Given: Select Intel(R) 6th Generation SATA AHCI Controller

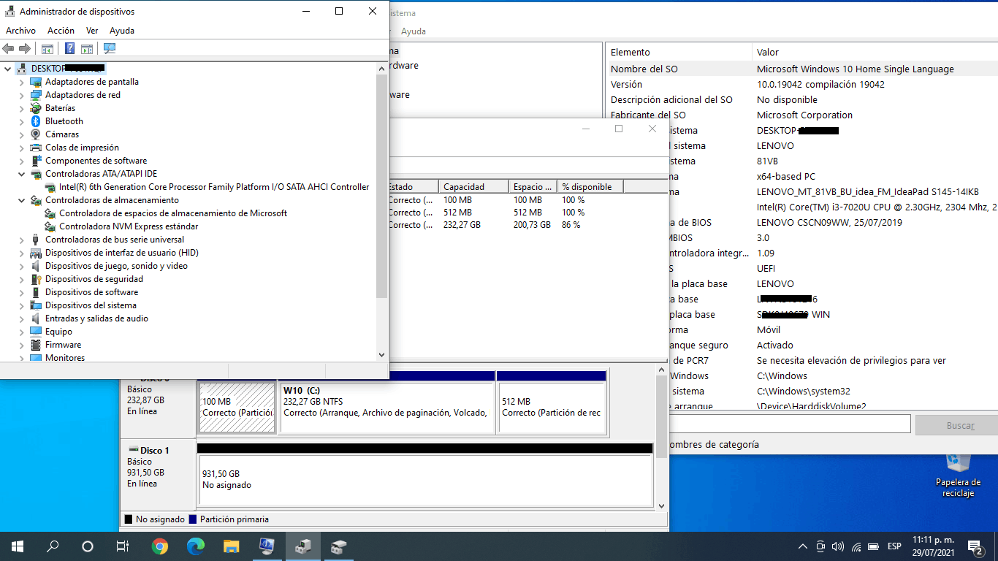Looking at the screenshot, I should click(x=214, y=187).
